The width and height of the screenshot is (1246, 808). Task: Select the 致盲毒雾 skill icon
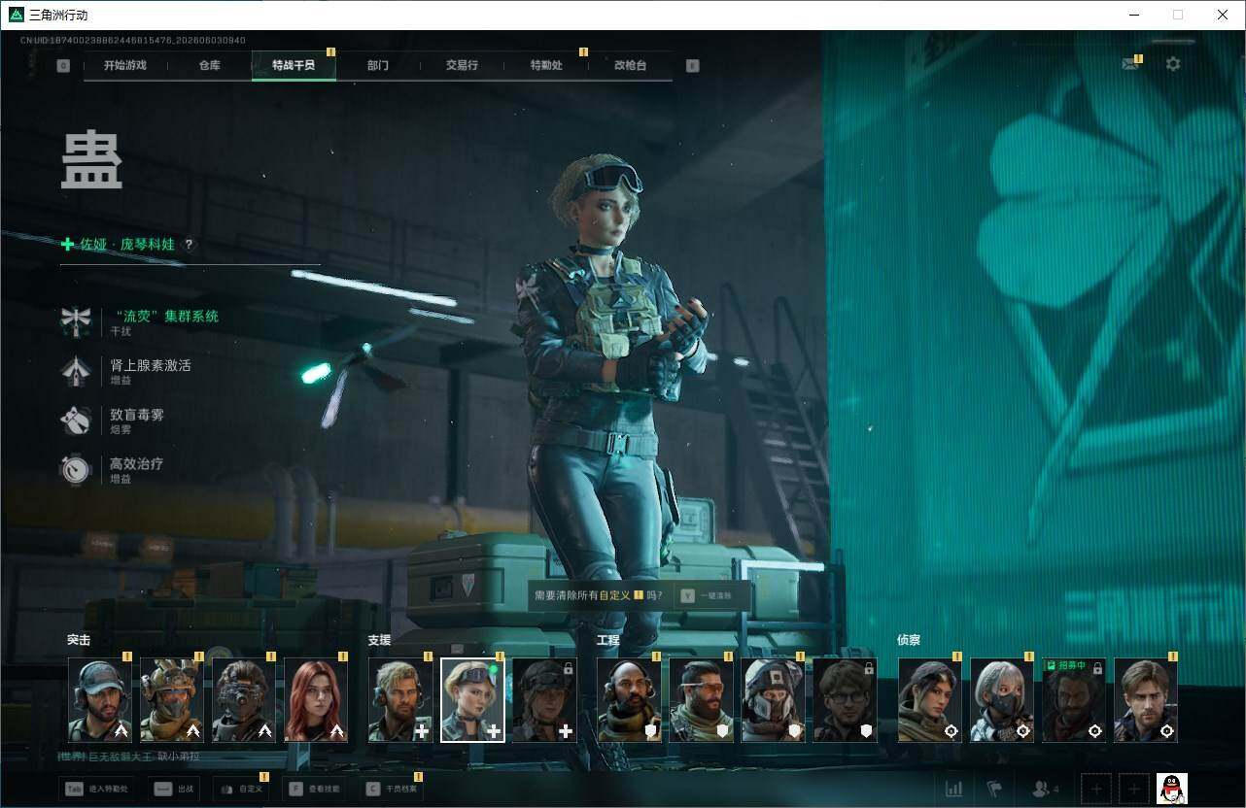[76, 420]
